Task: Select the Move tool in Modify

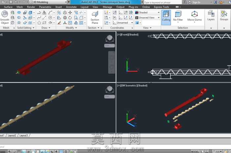Action: [70, 13]
